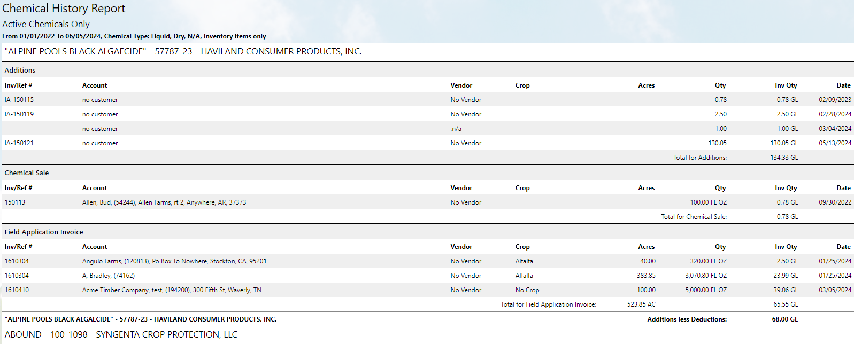Click the 39.06 GL inventory quantity

click(x=786, y=290)
